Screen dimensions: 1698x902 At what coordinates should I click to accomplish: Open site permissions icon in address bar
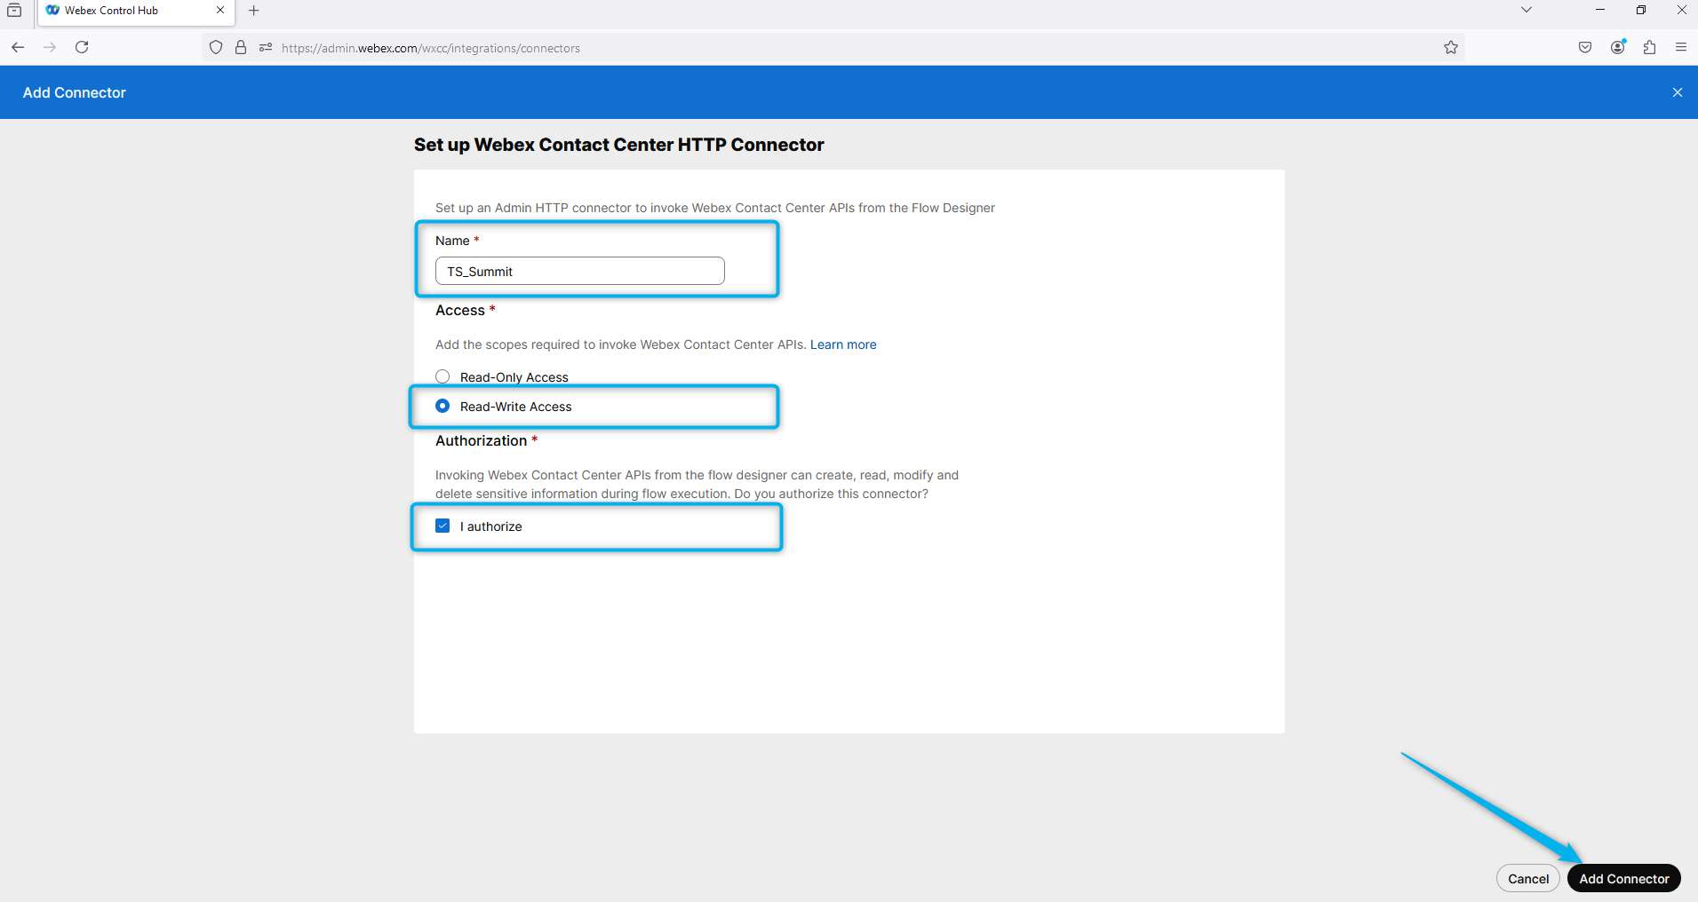[266, 47]
